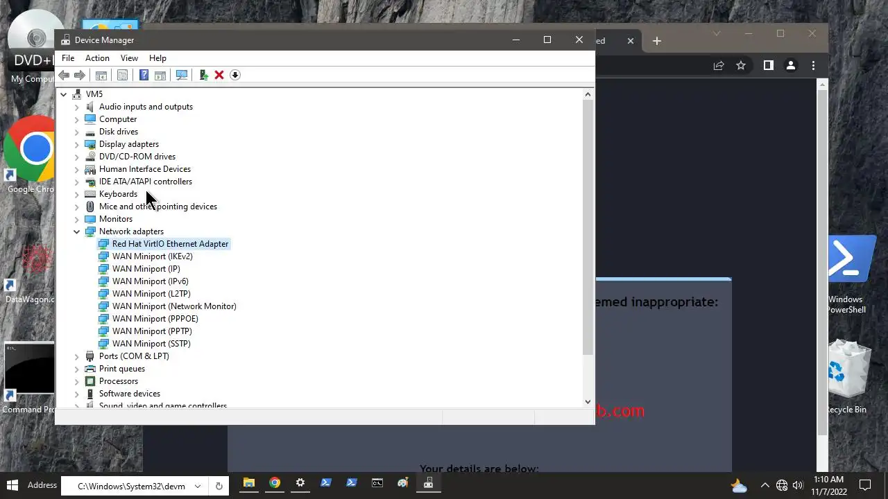Open the Help menu
Image resolution: width=888 pixels, height=499 pixels.
click(x=157, y=58)
